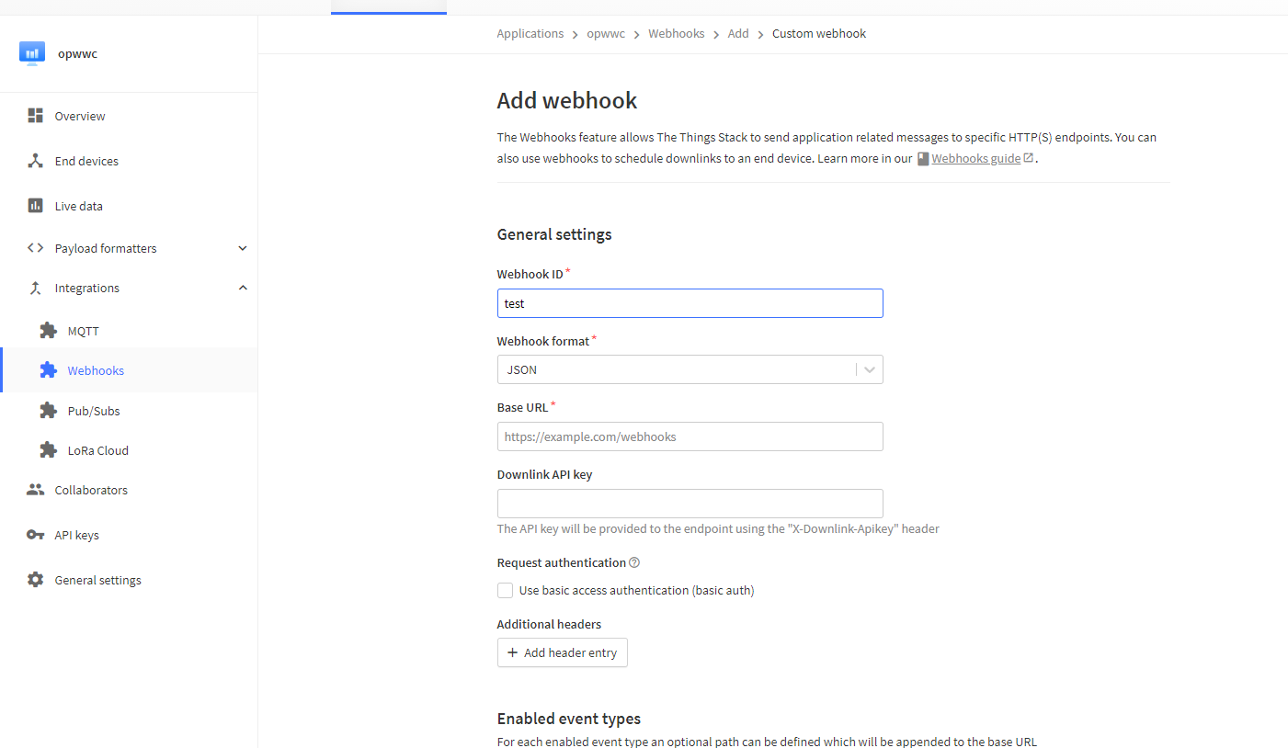
Task: Click the LoRa Cloud puzzle-piece icon
Action: tap(49, 450)
